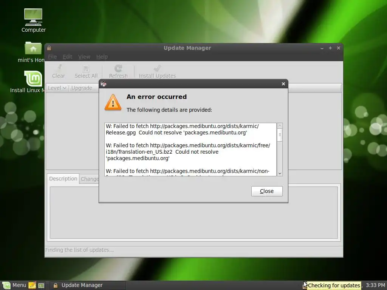The width and height of the screenshot is (387, 290).
Task: Click the error dialog's title bar icon
Action: click(104, 84)
